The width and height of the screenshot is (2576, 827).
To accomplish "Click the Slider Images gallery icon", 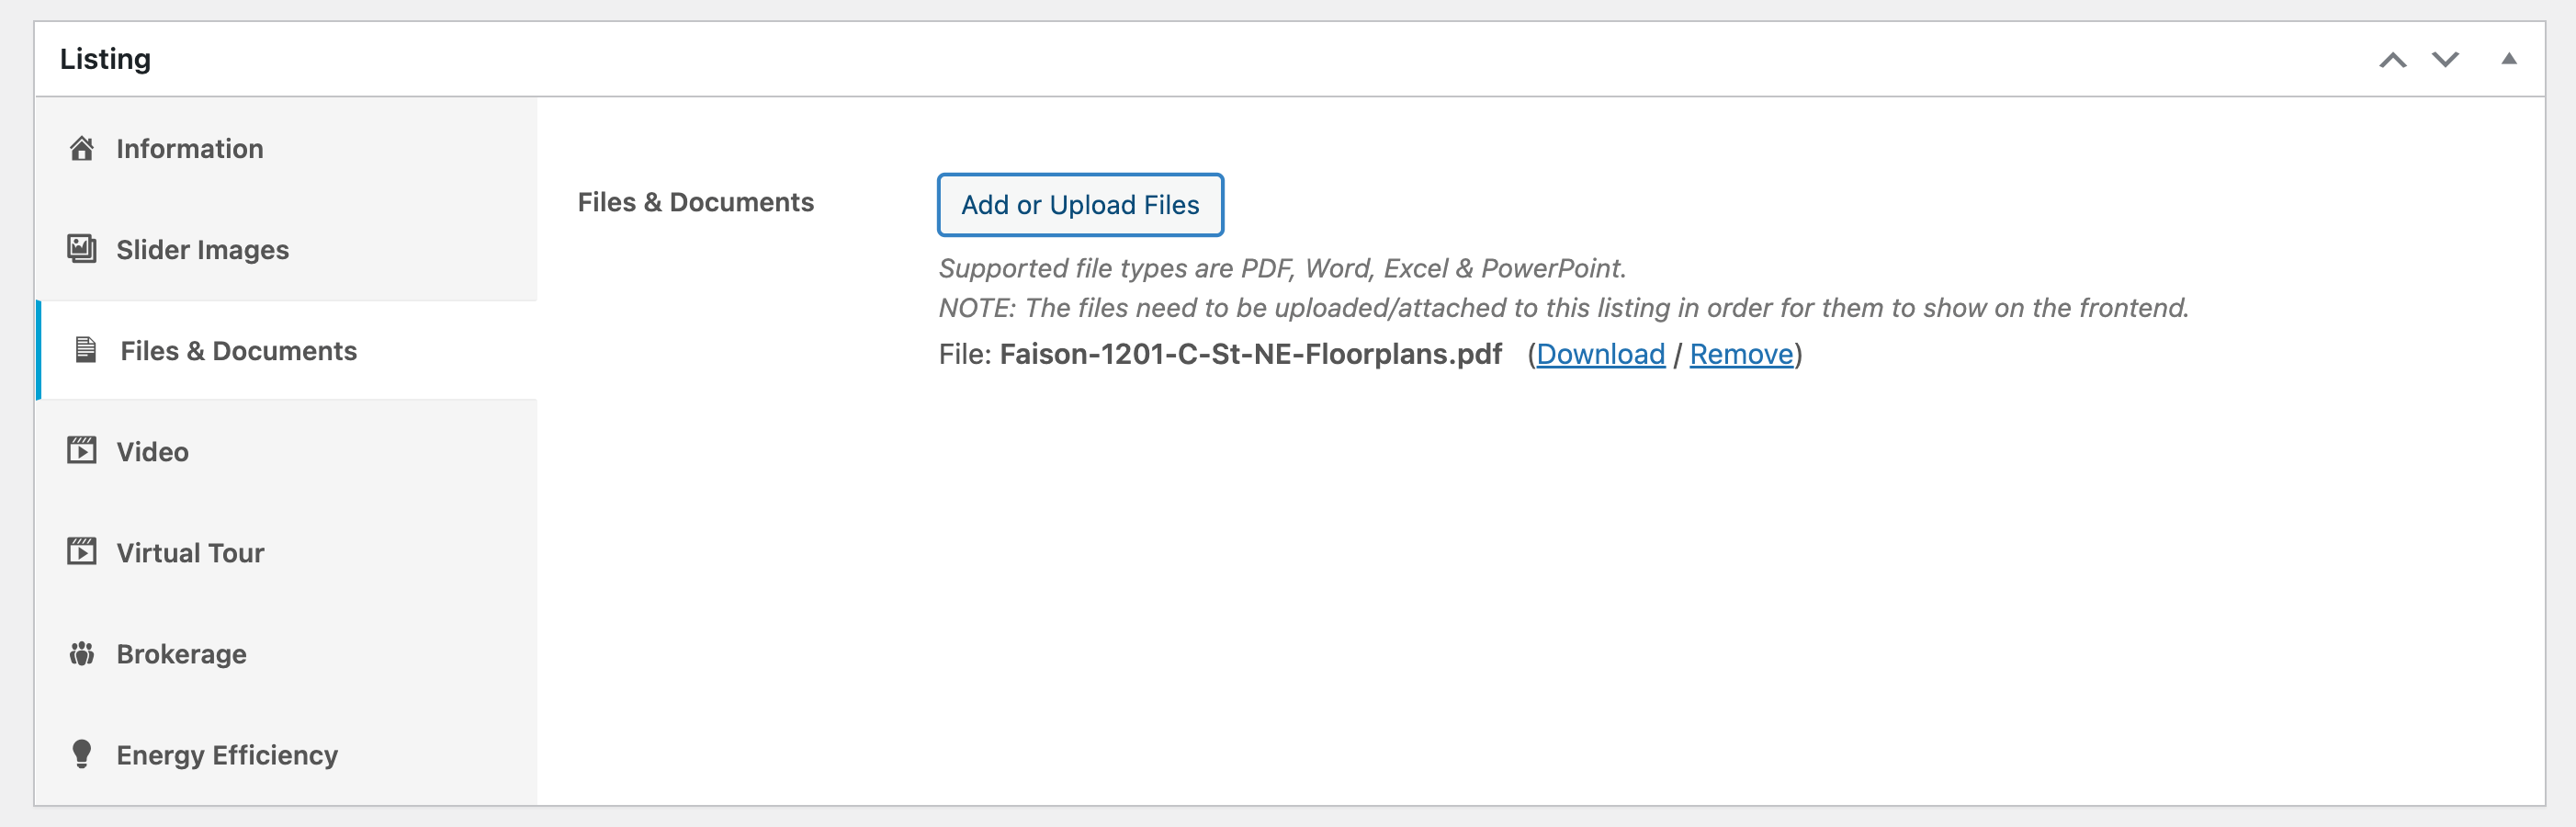I will (82, 249).
